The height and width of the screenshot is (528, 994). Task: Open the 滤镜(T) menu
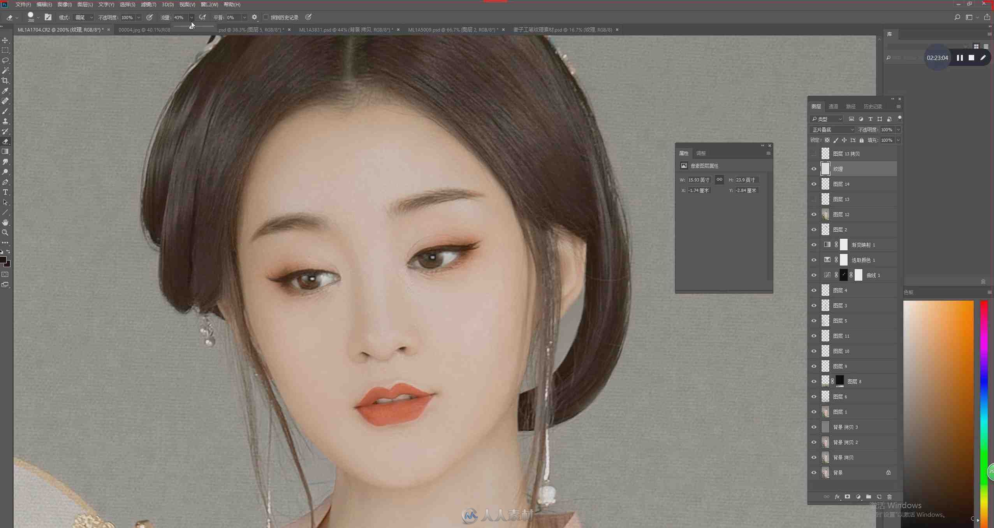pyautogui.click(x=148, y=4)
